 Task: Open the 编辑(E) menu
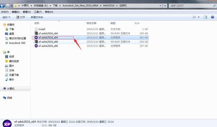pos(16,12)
